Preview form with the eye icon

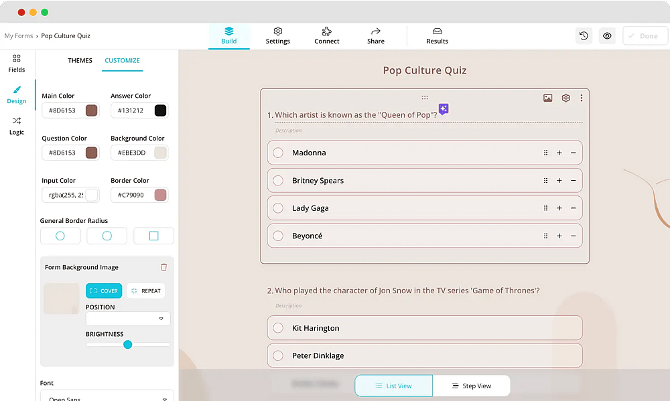coord(607,36)
